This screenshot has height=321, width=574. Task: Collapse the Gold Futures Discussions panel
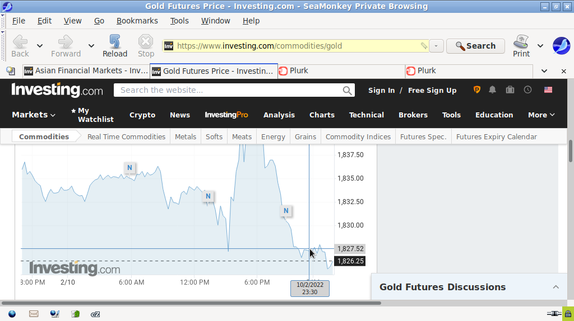(x=556, y=287)
